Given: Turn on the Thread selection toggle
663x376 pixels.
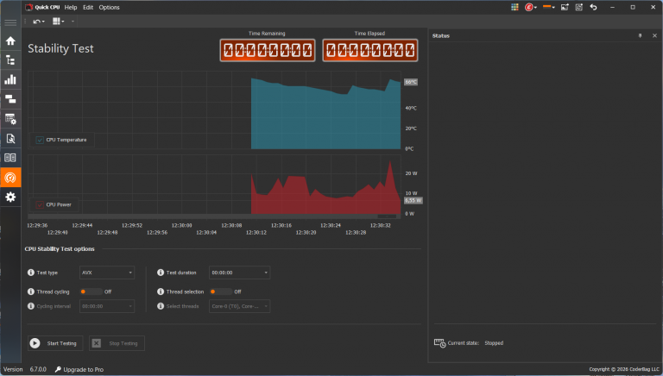Looking at the screenshot, I should (x=221, y=291).
